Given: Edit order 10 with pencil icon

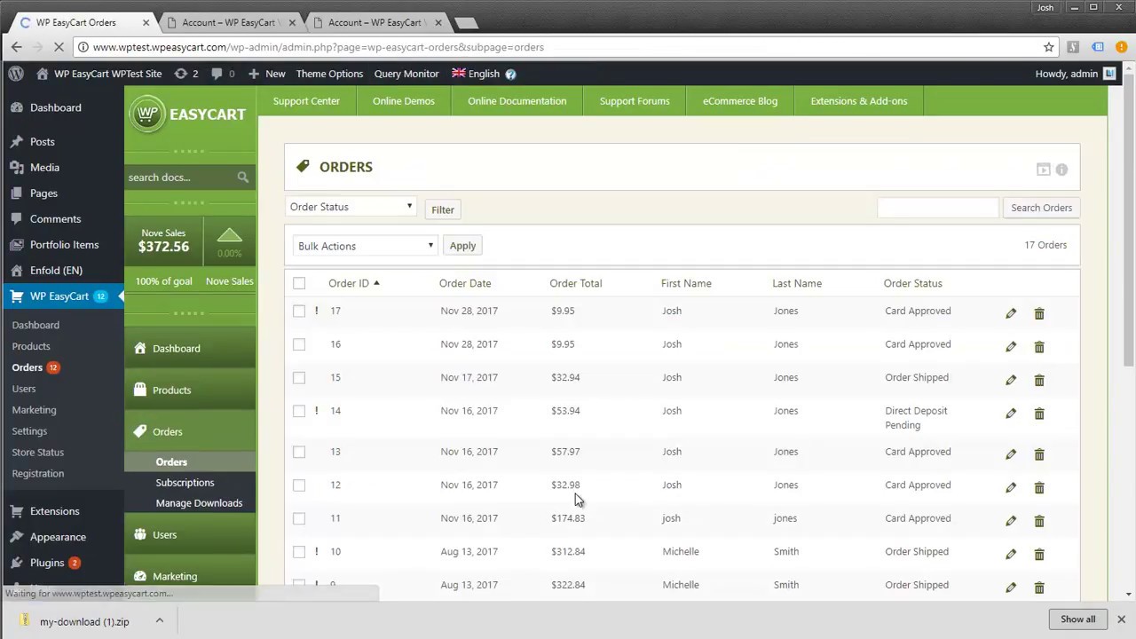Looking at the screenshot, I should 1011,554.
